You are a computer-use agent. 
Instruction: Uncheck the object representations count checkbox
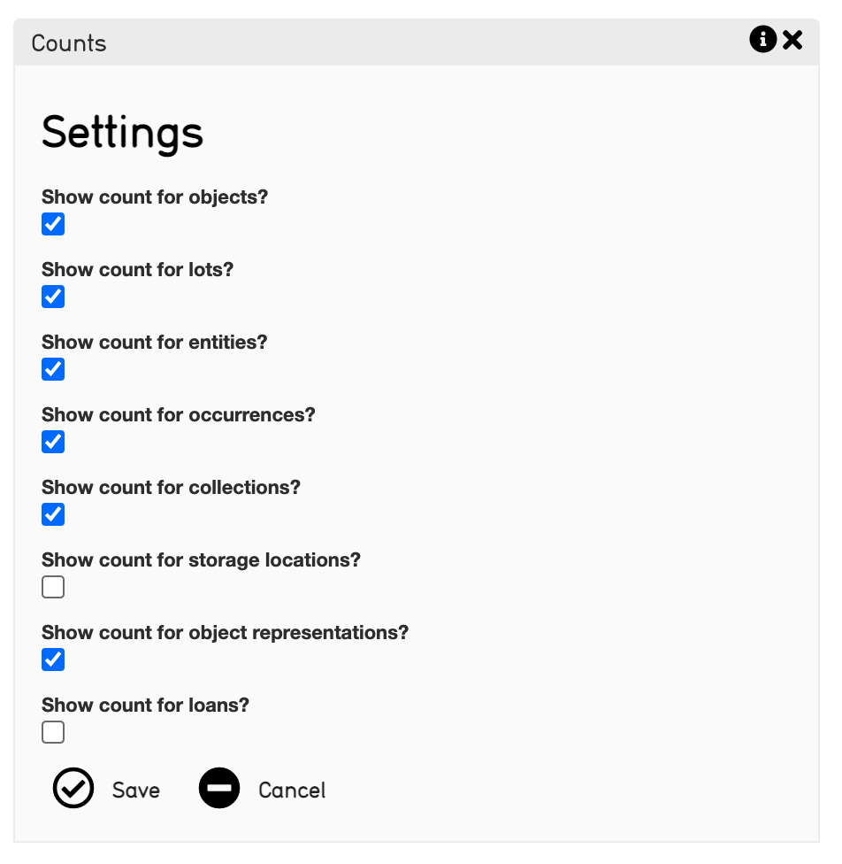click(53, 660)
